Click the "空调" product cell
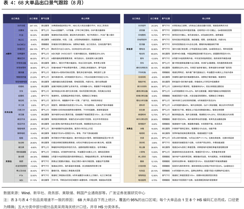Image resolution: width=244 pixels, height=209 pixels. (x=142, y=138)
